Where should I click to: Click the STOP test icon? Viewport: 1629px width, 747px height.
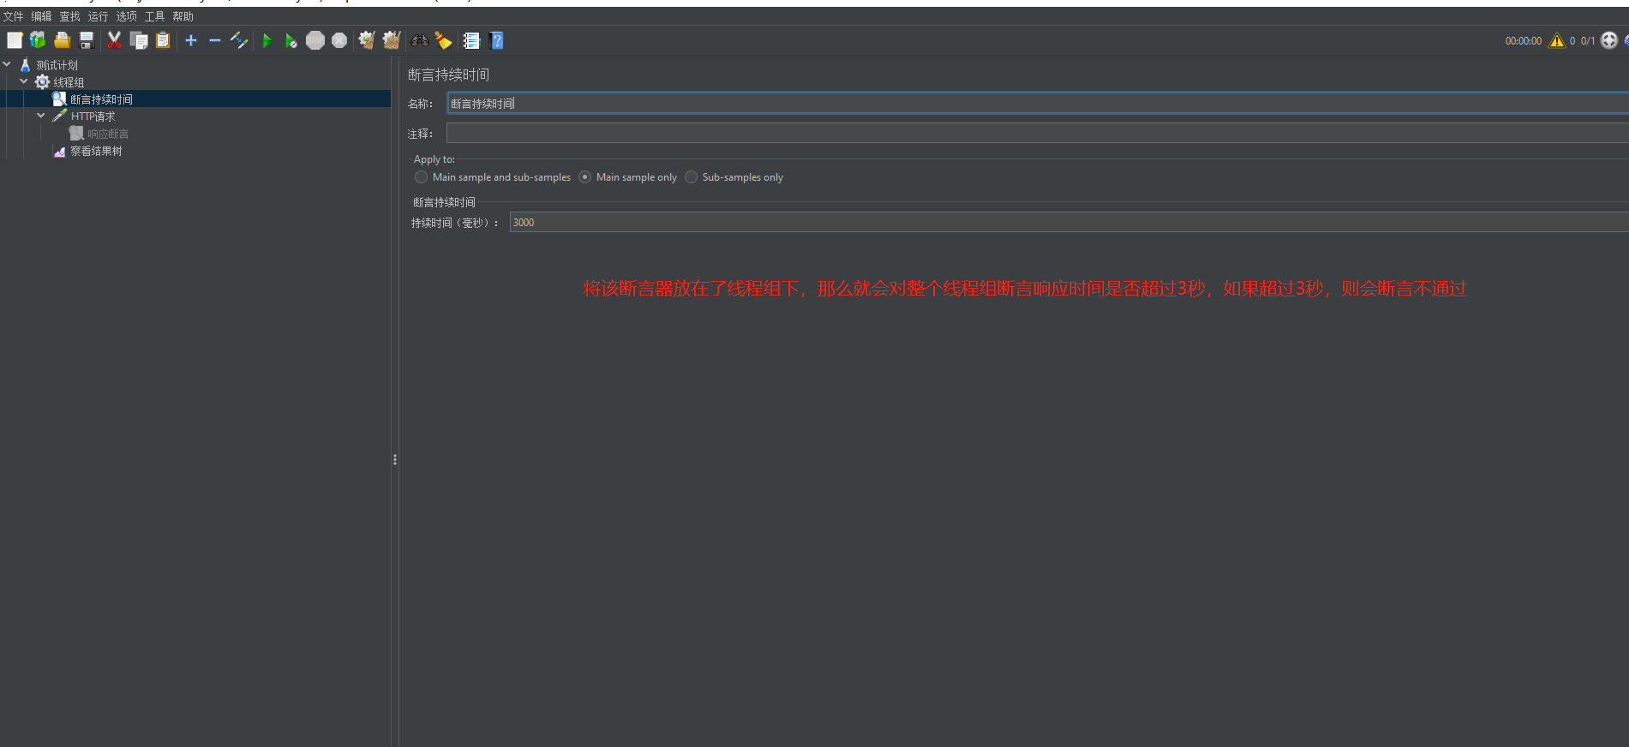[x=315, y=40]
